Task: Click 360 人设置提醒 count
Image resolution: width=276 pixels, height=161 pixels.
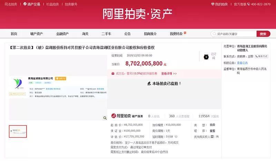Action: tap(179, 116)
